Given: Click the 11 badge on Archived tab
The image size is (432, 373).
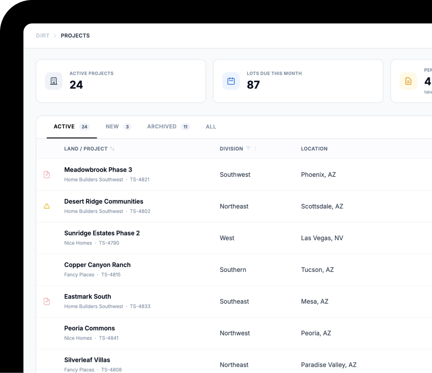Looking at the screenshot, I should pyautogui.click(x=185, y=127).
